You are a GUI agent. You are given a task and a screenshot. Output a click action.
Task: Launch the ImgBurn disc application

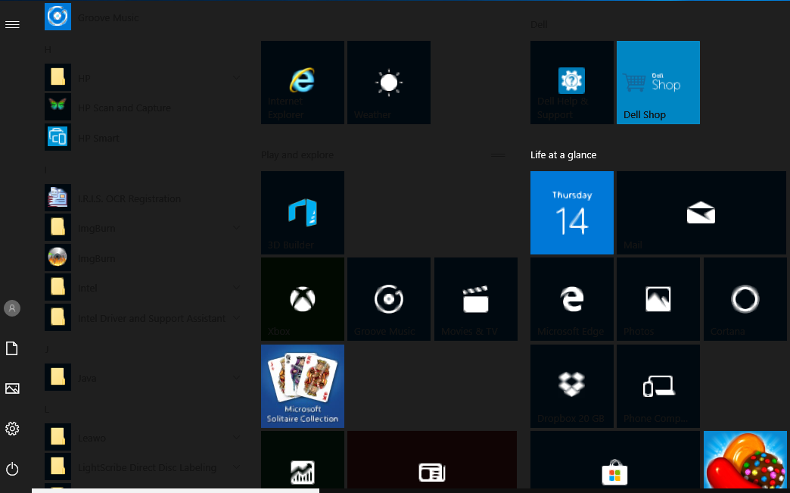[x=144, y=258]
